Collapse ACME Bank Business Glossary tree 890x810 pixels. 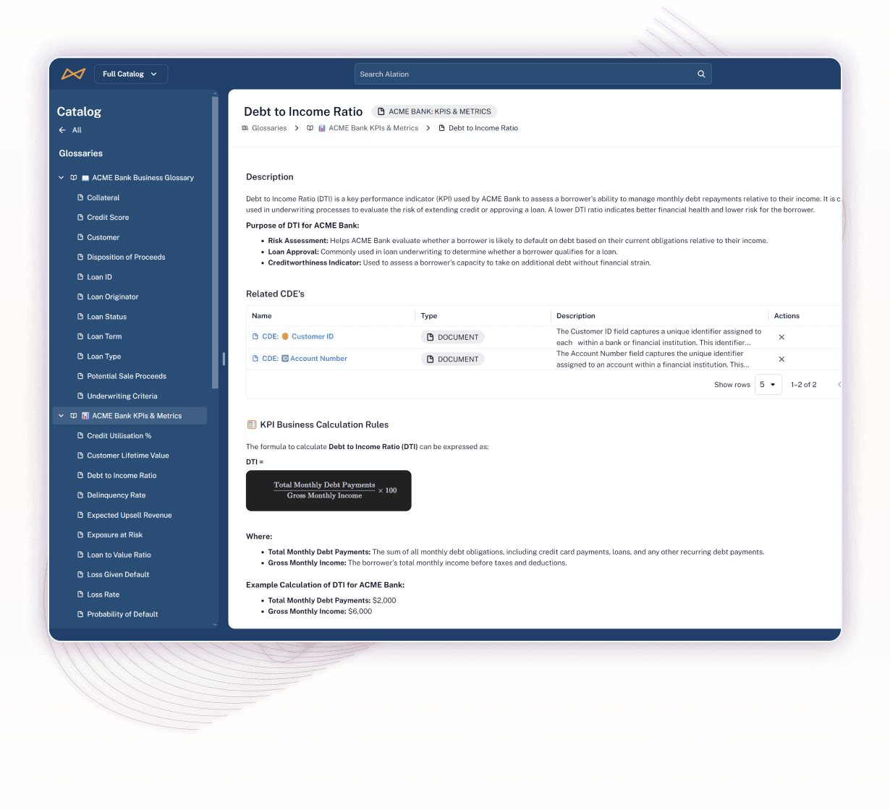[62, 178]
